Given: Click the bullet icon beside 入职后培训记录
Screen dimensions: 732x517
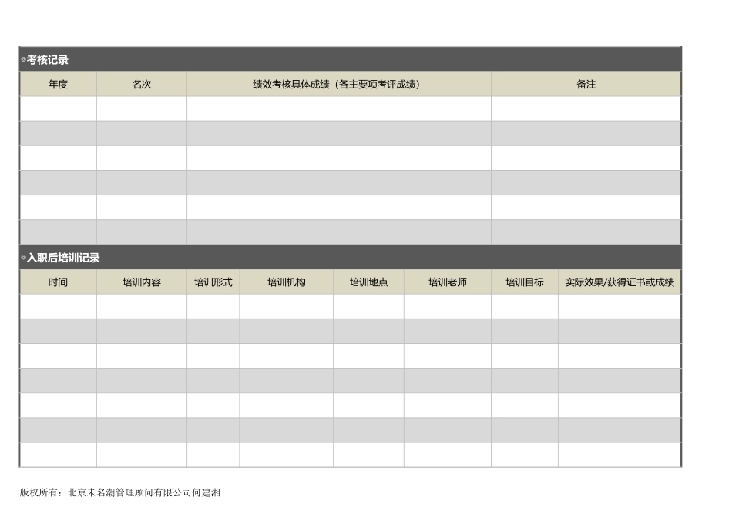Looking at the screenshot, I should (x=23, y=258).
